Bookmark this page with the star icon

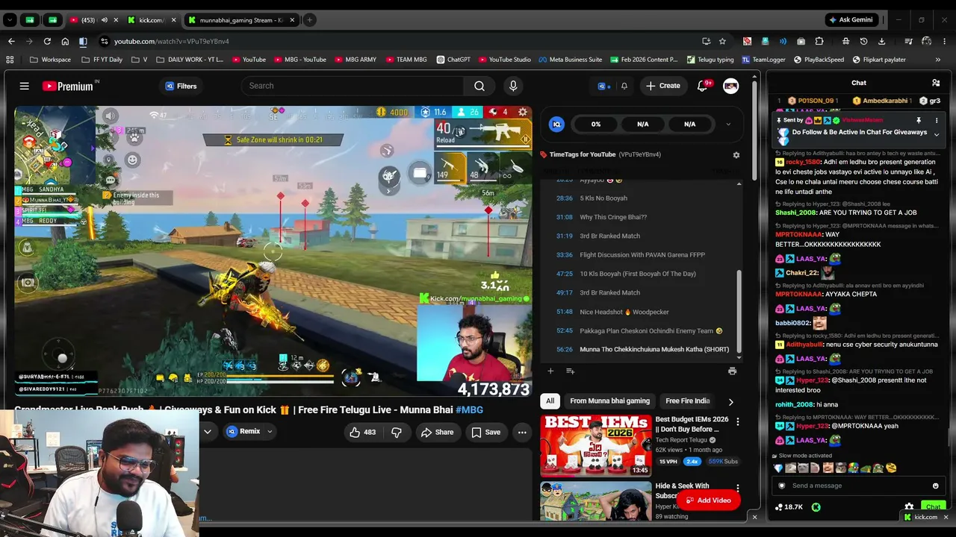click(x=722, y=41)
